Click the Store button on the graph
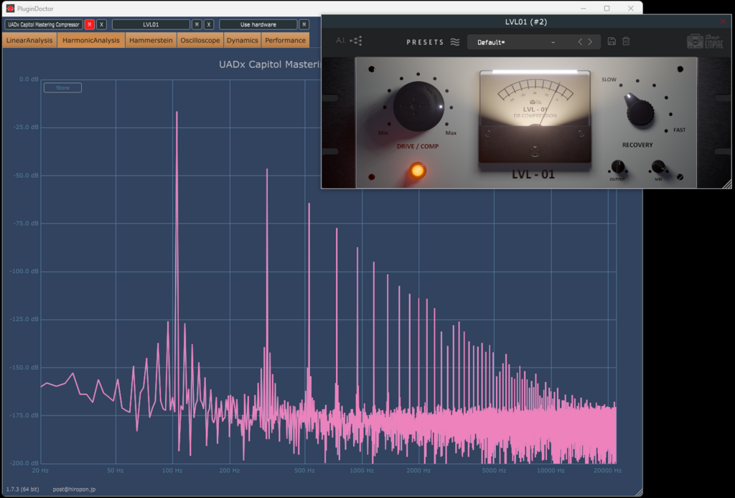735x498 pixels. click(x=63, y=87)
